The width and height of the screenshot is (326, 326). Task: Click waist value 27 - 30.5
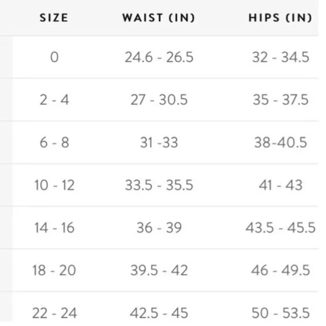159,100
